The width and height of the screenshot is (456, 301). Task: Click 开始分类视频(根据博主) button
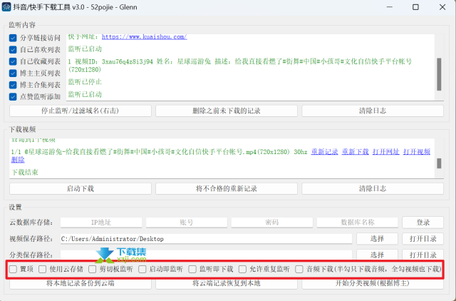click(373, 283)
